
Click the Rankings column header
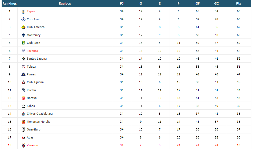point(10,3)
